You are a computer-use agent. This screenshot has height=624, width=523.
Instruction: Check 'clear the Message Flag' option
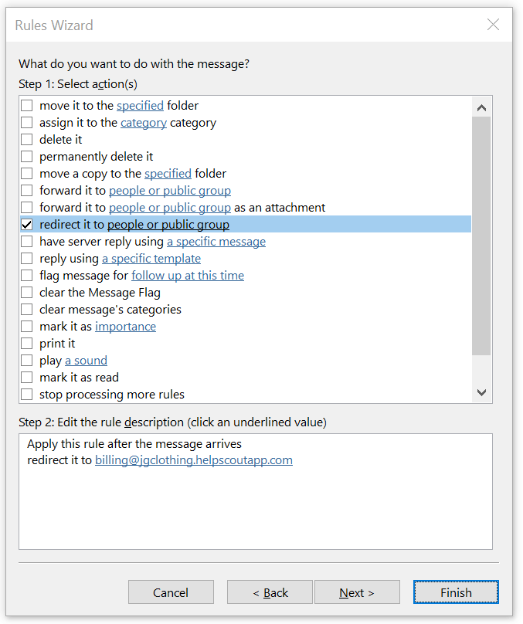click(x=27, y=293)
